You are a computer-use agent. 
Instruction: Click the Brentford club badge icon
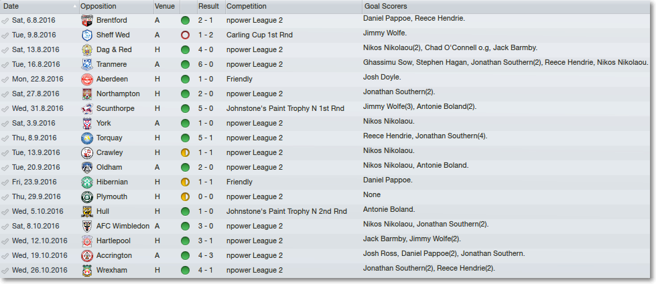(x=86, y=21)
